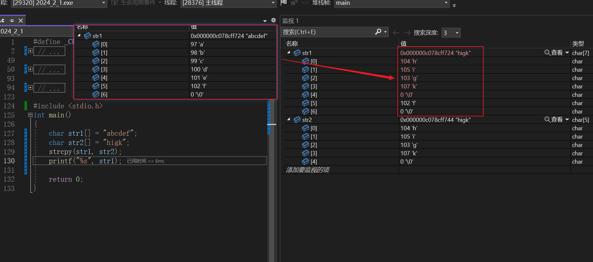This screenshot has width=593, height=262.
Task: Click the 查看 visualizer for str2
Action: point(553,119)
